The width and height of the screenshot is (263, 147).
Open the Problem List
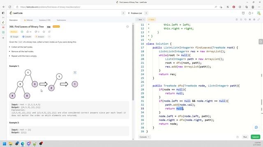pyautogui.click(x=135, y=13)
